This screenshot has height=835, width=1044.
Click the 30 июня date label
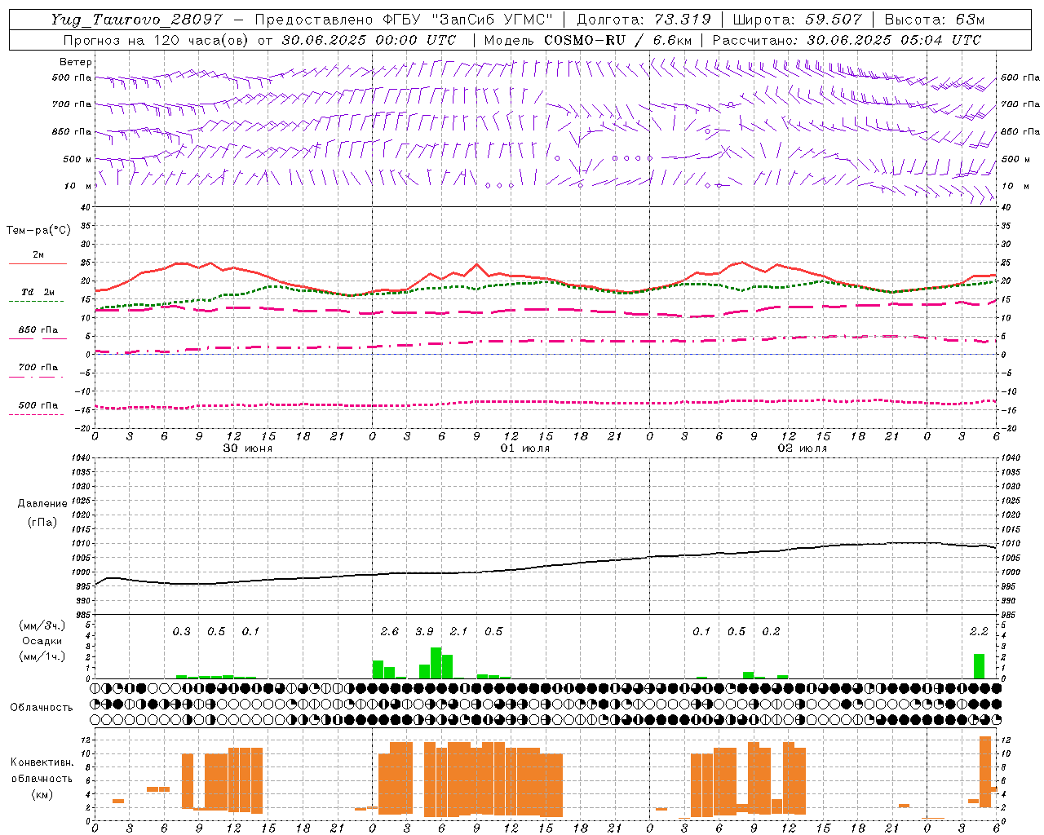[x=248, y=448]
